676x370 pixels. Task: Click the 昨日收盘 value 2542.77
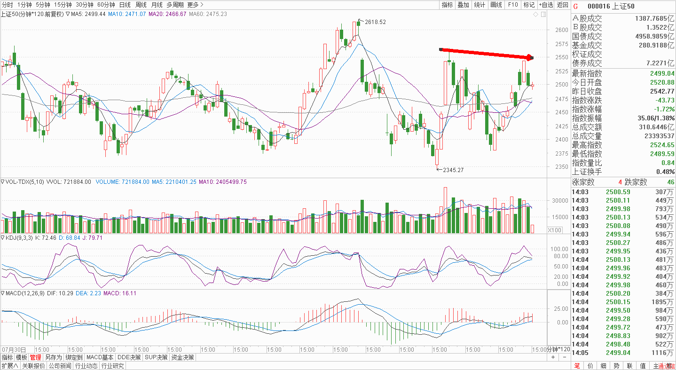(x=662, y=91)
